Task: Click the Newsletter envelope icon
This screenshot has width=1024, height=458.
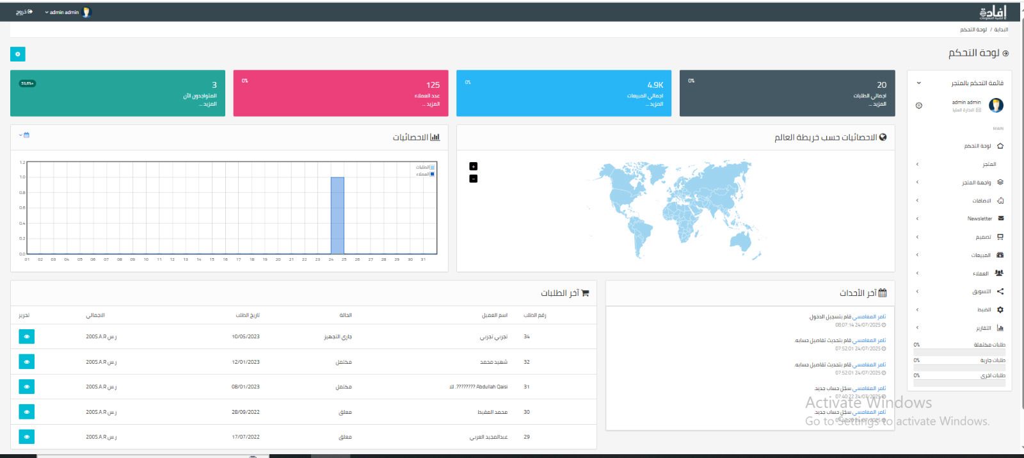Action: tap(1001, 218)
